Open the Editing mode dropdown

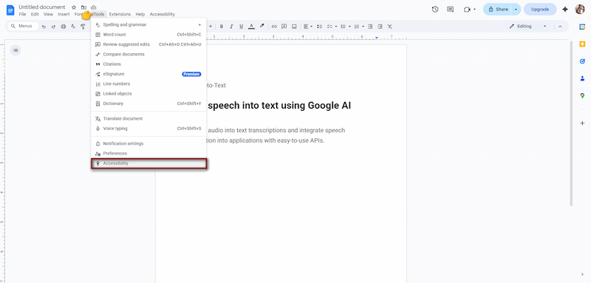(x=528, y=27)
